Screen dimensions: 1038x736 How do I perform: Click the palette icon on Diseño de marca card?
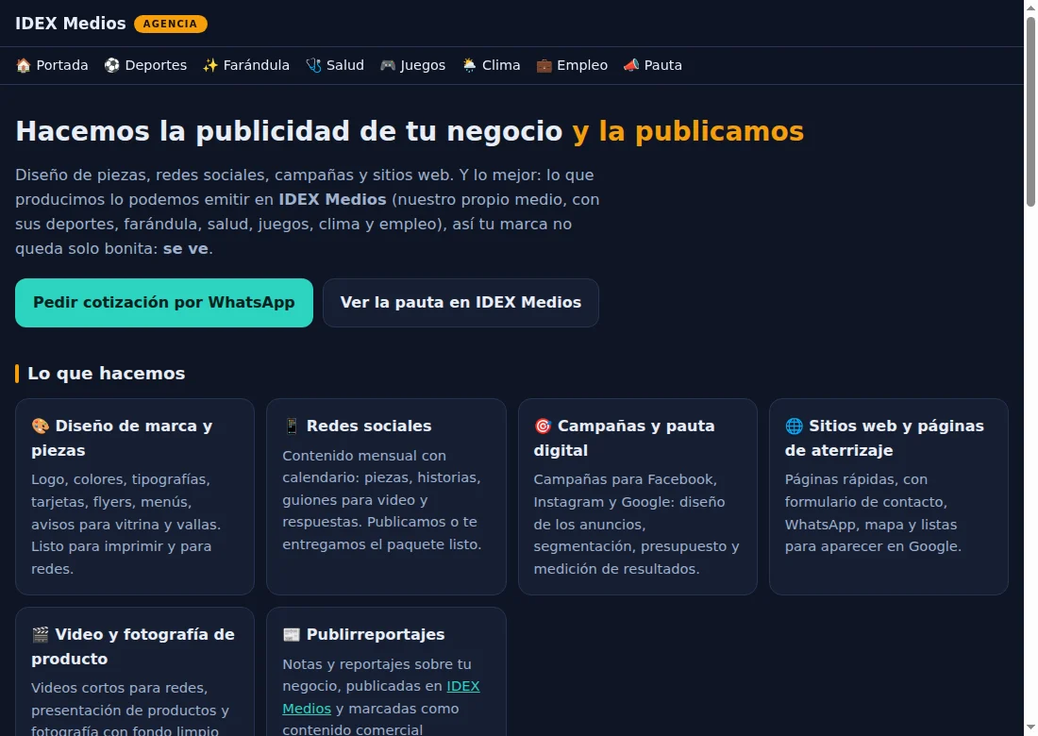coord(41,427)
